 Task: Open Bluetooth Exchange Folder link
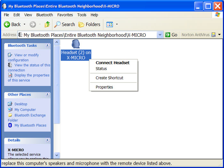[27, 118]
